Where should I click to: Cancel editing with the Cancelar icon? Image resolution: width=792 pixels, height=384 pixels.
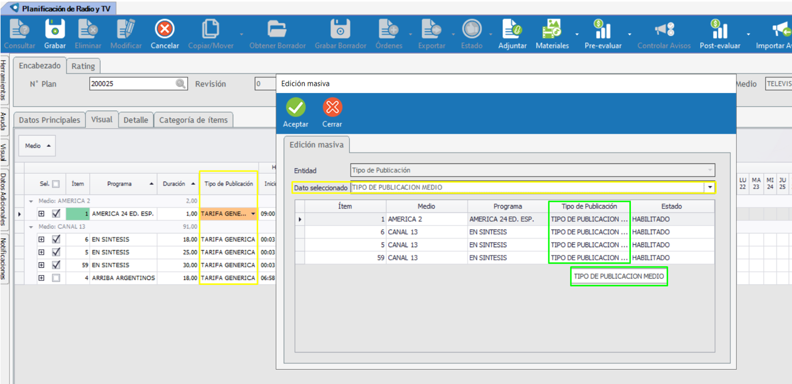coord(165,29)
